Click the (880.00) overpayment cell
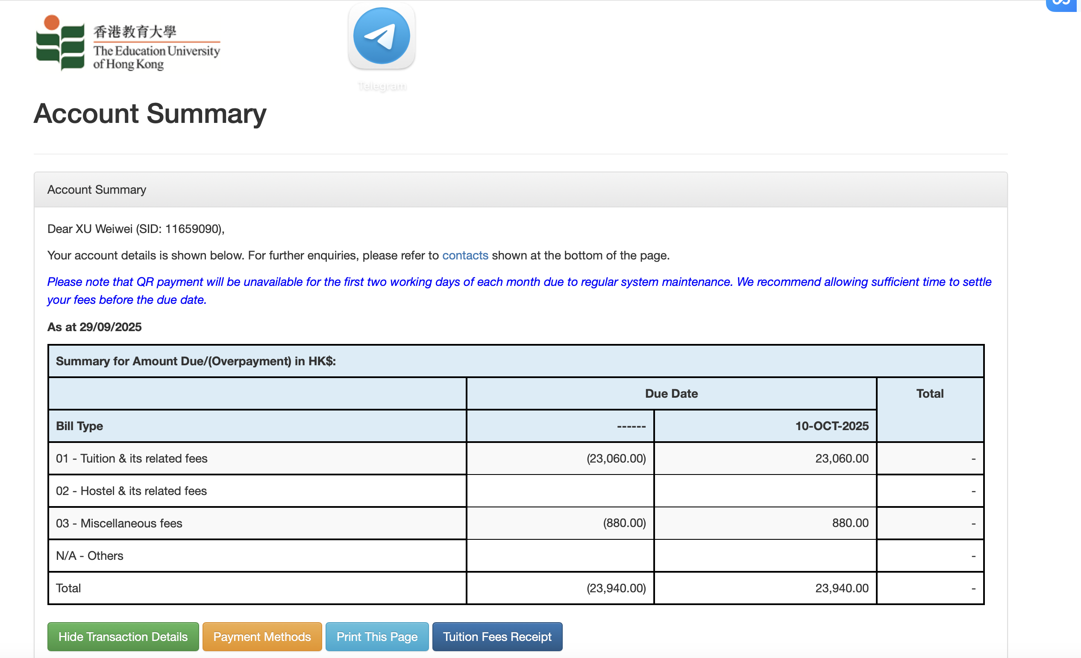This screenshot has height=658, width=1081. coord(624,523)
